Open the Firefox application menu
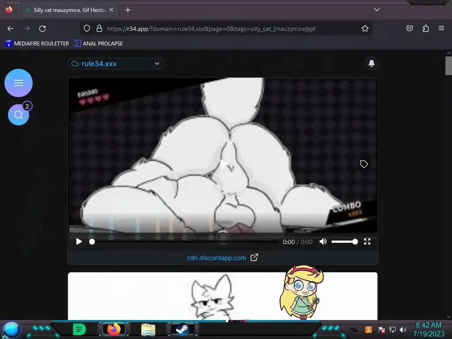 tap(441, 28)
